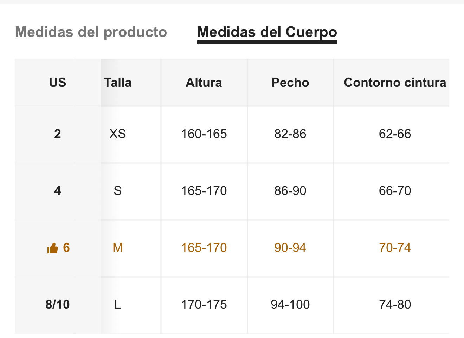Click US size 4 row label

coord(58,191)
